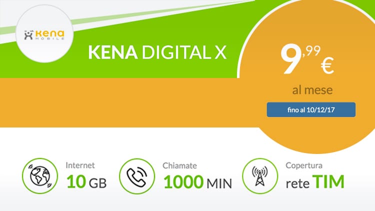Click the 'al mese' text
This screenshot has height=211, width=375.
pos(312,90)
